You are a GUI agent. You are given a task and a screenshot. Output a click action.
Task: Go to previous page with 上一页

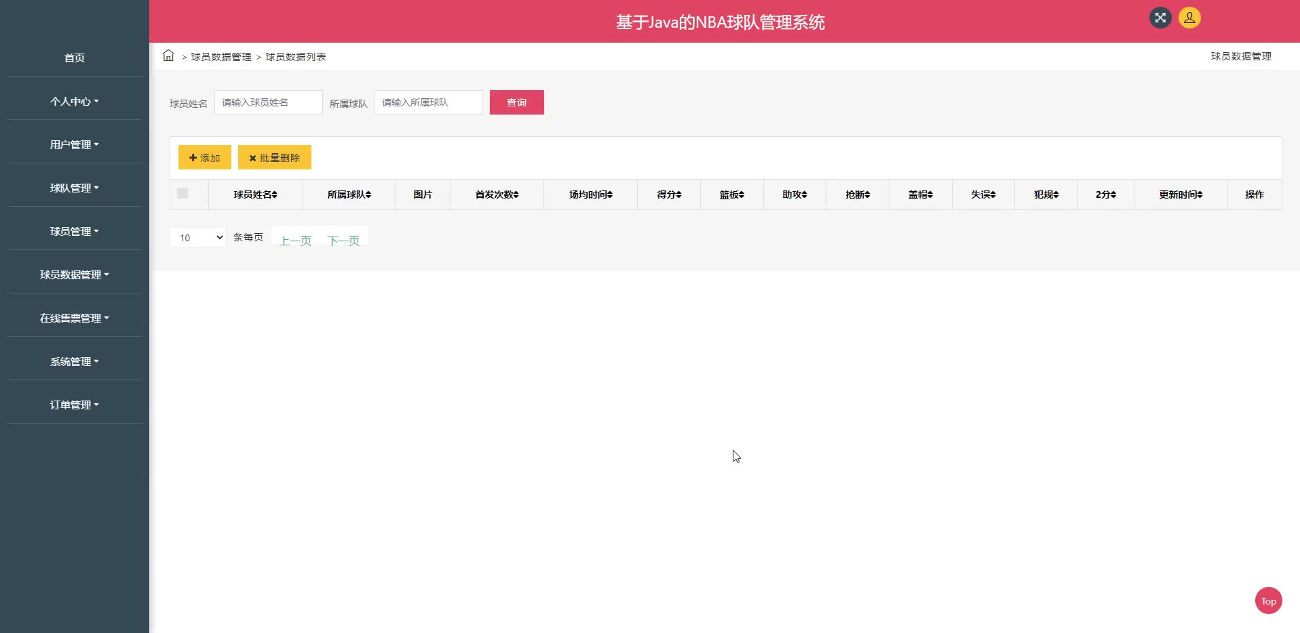pyautogui.click(x=295, y=240)
